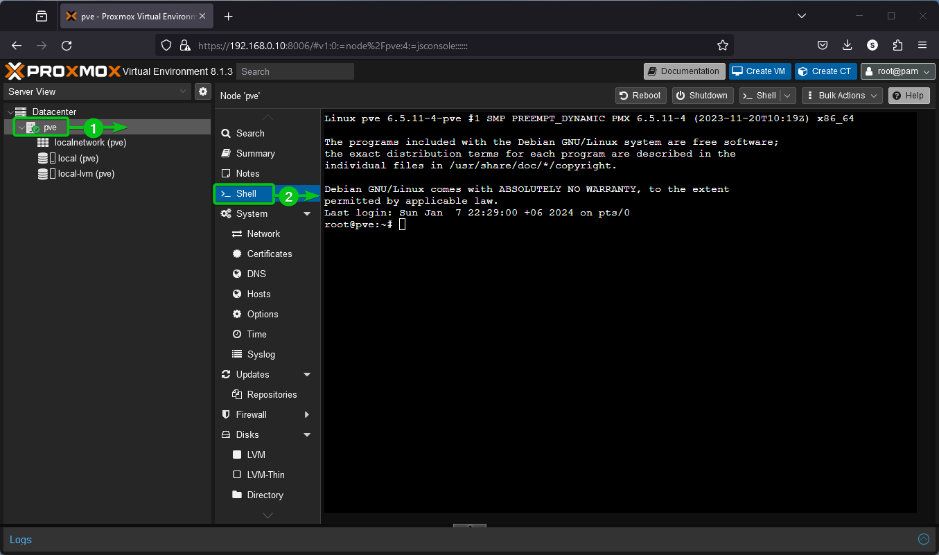Screen dimensions: 939x555
Task: Collapse the System menu section
Action: tap(308, 214)
